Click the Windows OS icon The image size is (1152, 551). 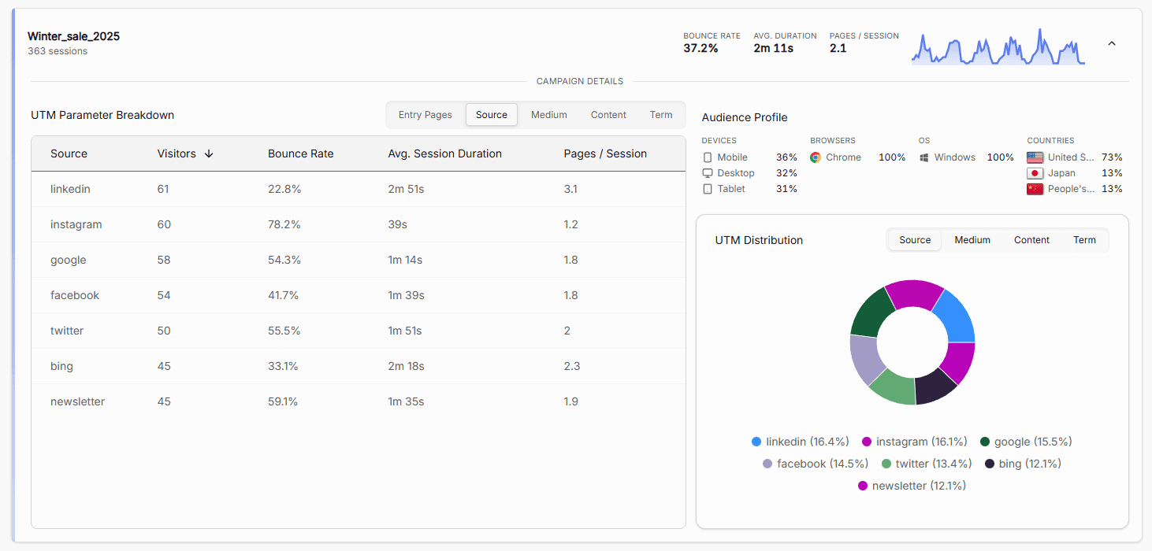click(924, 157)
